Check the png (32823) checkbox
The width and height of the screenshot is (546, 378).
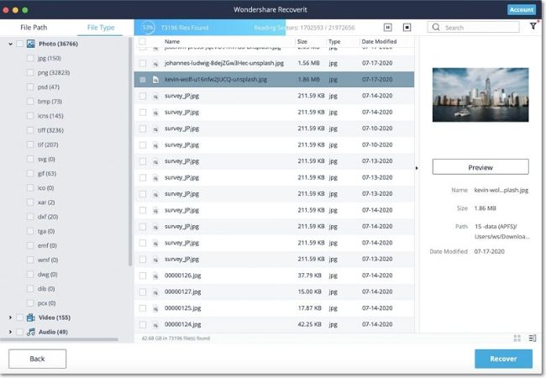[30, 72]
